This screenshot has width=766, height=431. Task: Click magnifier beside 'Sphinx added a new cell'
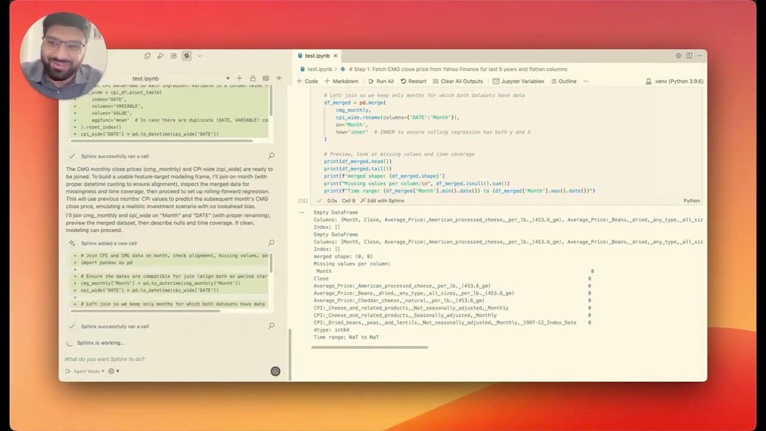point(271,242)
